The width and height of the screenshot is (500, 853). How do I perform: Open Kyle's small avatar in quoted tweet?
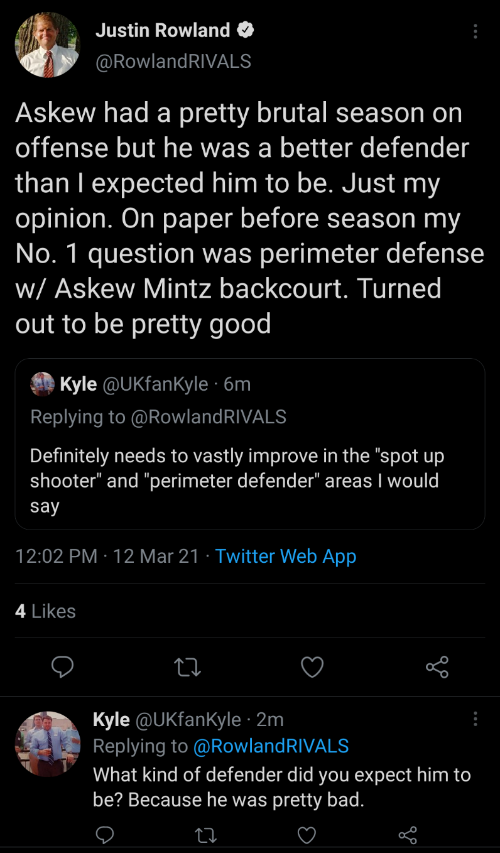(x=42, y=384)
